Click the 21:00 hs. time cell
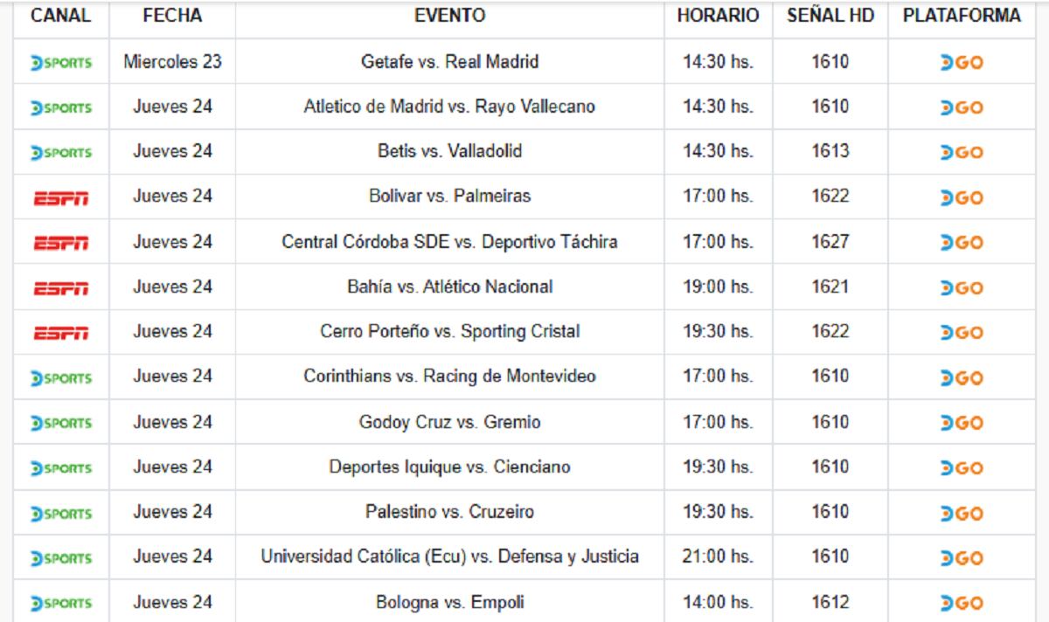Screen dimensions: 1049x622 tap(718, 556)
